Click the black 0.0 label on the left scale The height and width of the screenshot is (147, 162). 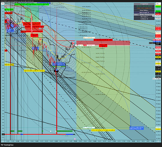click(3, 134)
